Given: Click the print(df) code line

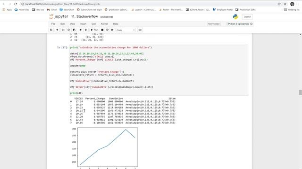Looking at the screenshot, I should (x=76, y=93).
